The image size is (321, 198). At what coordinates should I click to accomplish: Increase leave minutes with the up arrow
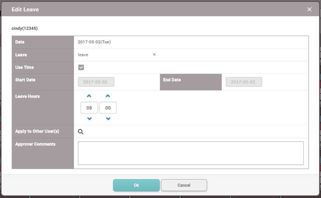point(108,96)
